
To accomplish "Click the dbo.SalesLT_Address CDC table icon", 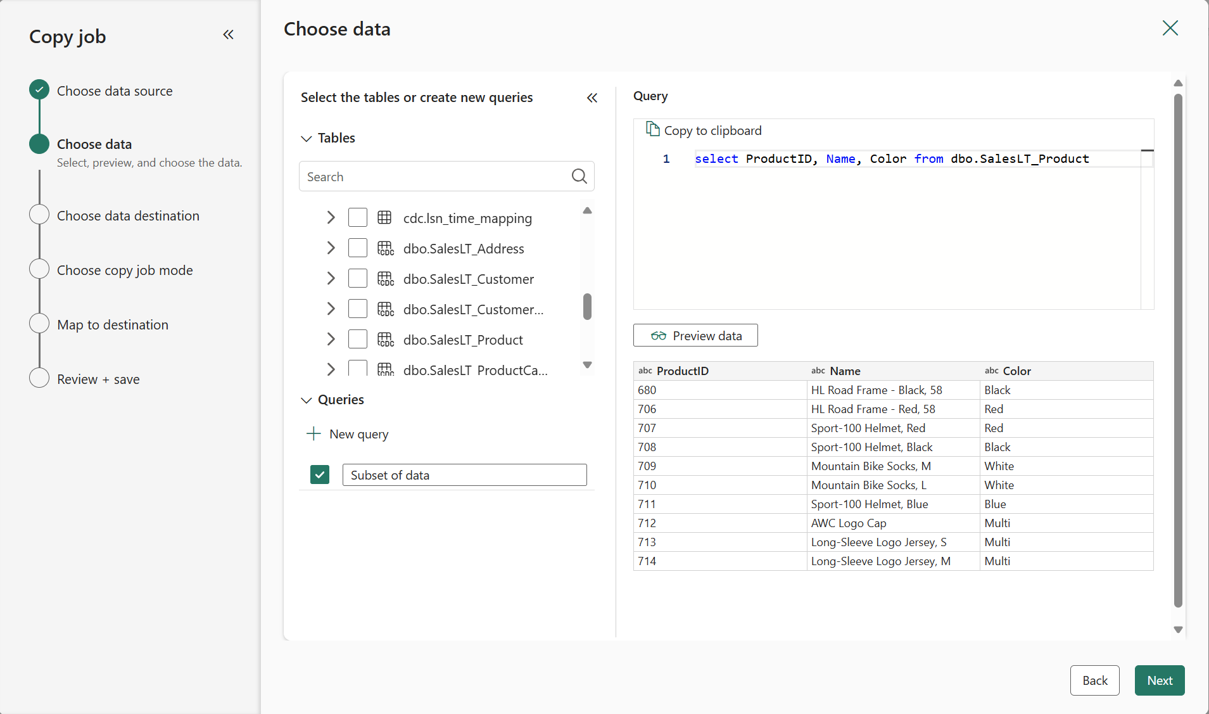I will [385, 248].
